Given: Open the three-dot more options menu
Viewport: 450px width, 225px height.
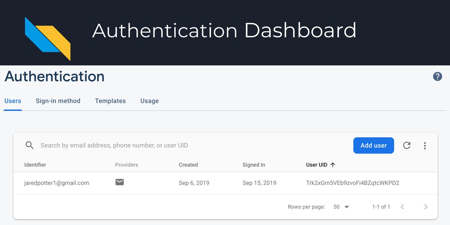Looking at the screenshot, I should (x=425, y=146).
